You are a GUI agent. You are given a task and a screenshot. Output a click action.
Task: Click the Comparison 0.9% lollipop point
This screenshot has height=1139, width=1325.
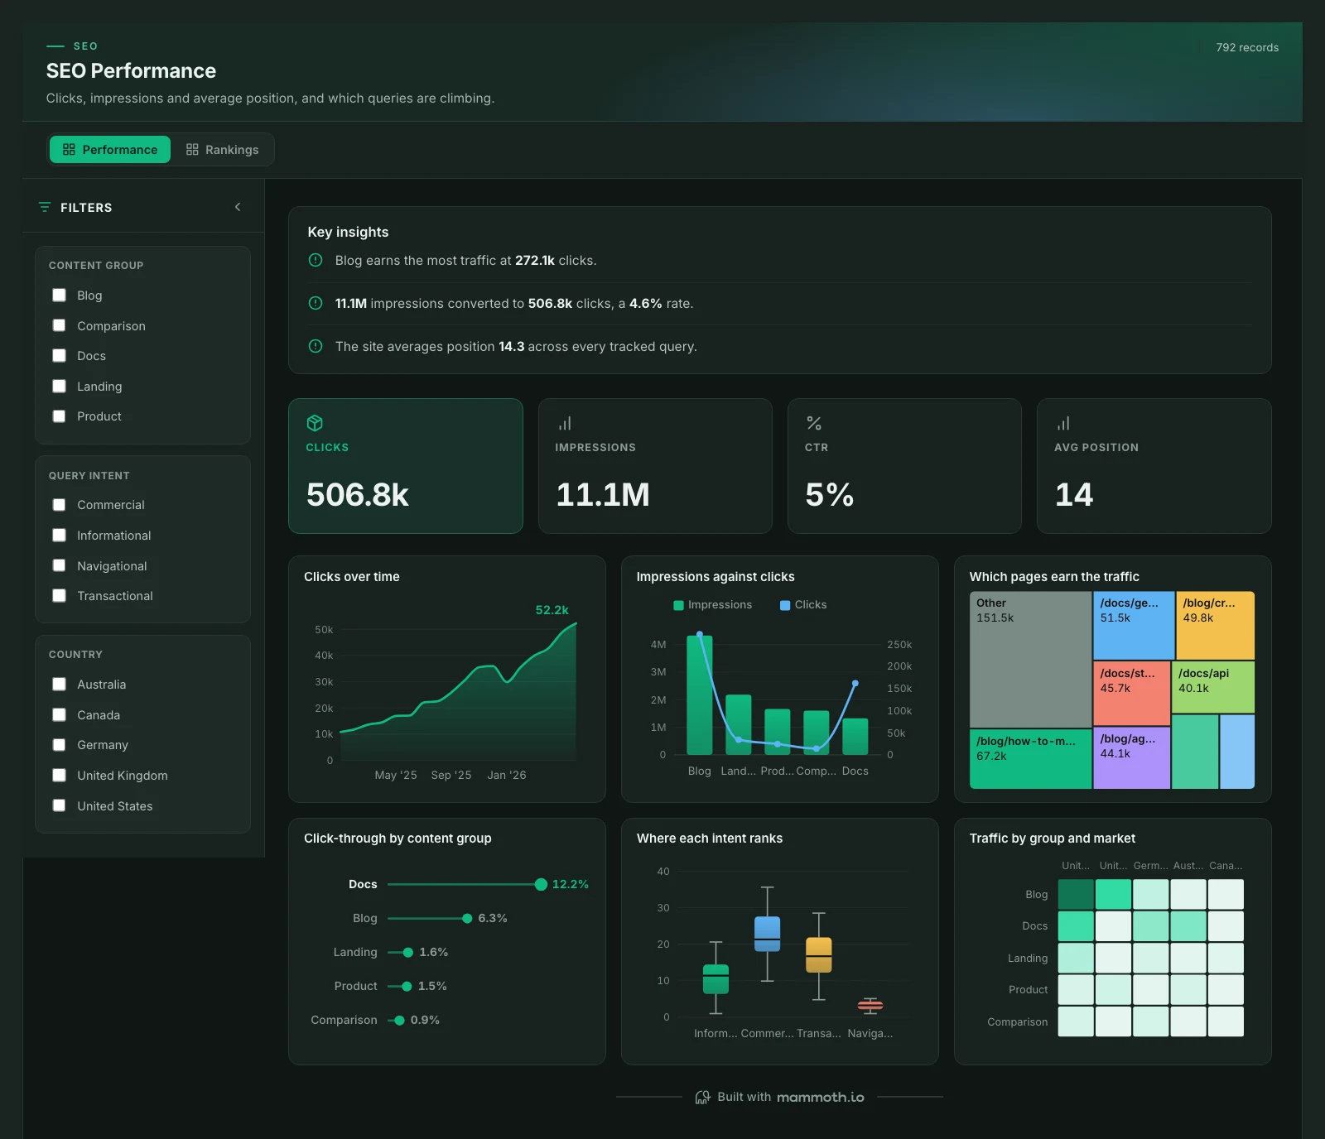coord(399,1021)
